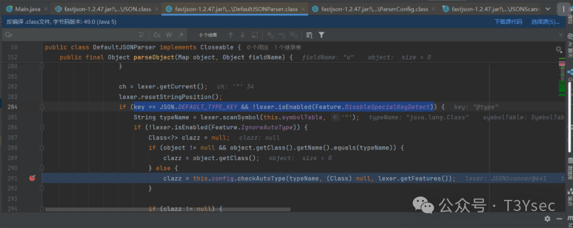
Task: Collapse the fold marker at line 288
Action: pos(42,148)
